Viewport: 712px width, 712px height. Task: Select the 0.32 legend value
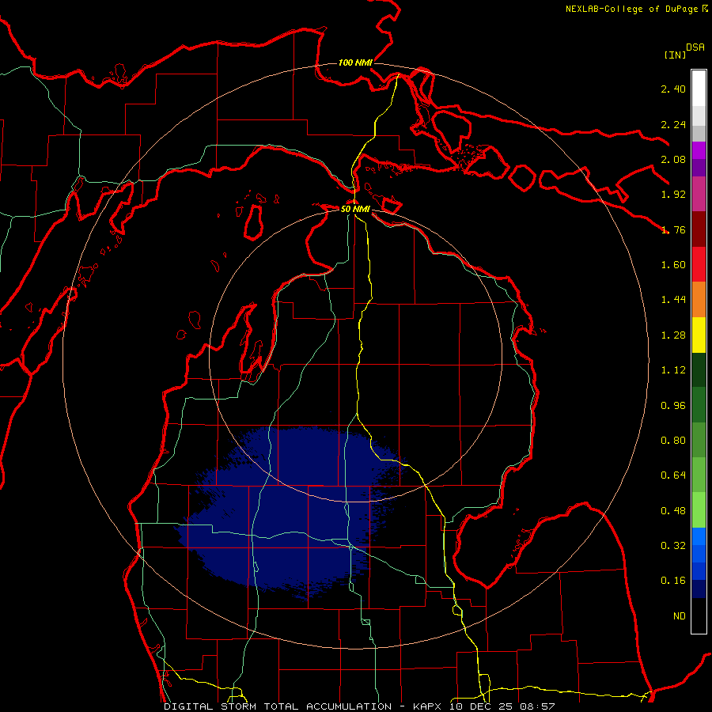point(673,546)
